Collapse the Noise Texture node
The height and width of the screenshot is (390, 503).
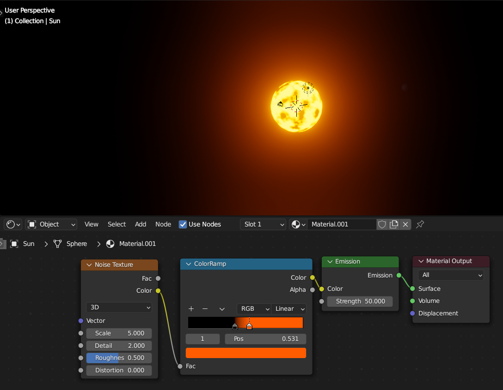[89, 265]
